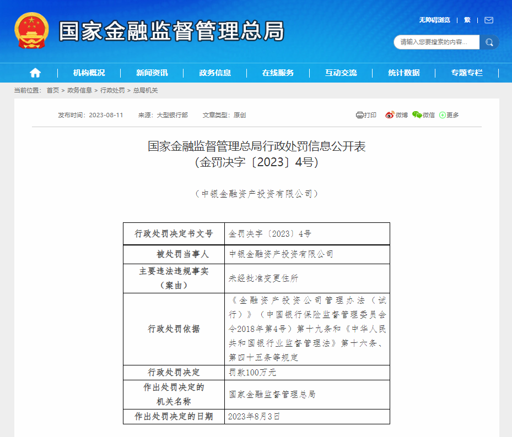Switch to traditional Chinese with 繁
Viewport: 512px width, 437px height.
pyautogui.click(x=467, y=20)
